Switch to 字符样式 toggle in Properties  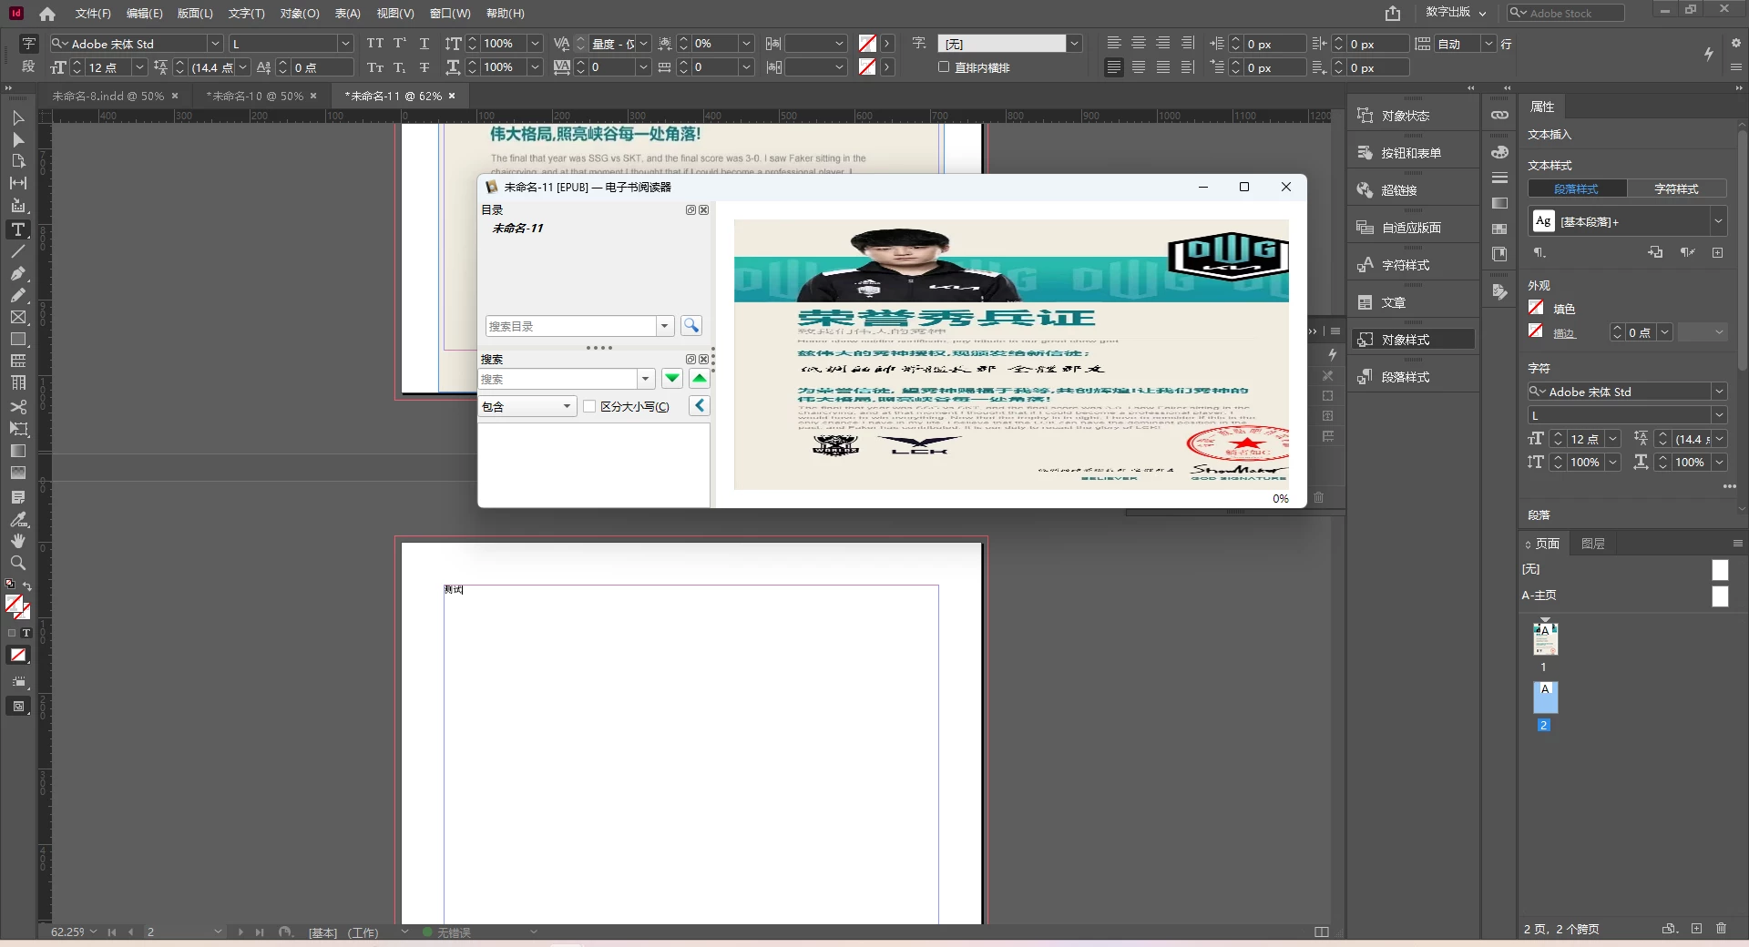pyautogui.click(x=1676, y=188)
